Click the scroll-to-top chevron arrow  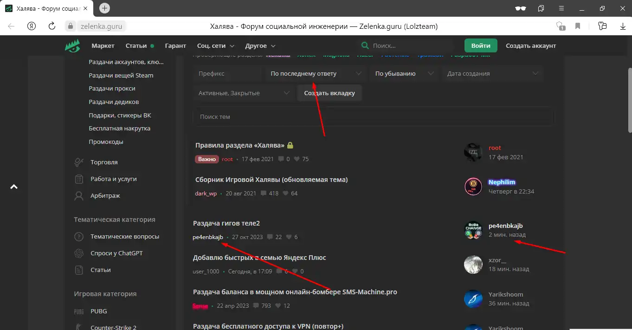point(14,187)
